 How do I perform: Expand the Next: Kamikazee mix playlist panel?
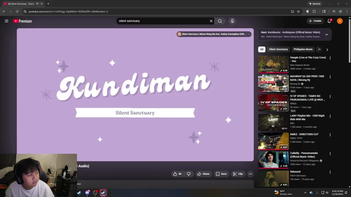pos(327,34)
